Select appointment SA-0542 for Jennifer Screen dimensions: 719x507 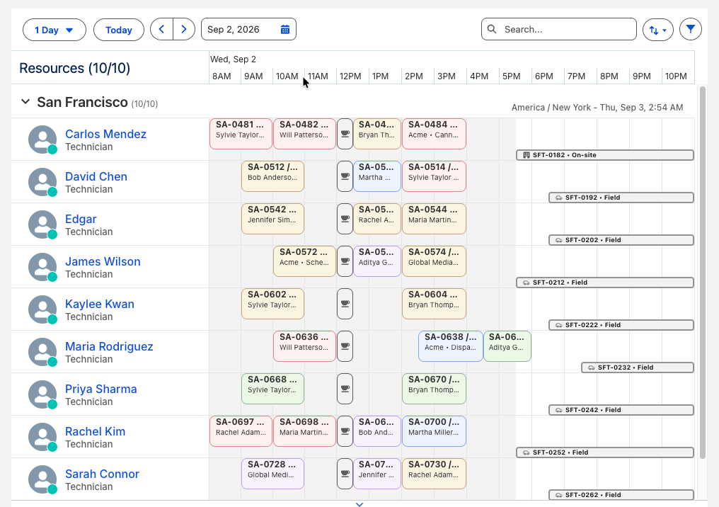[x=273, y=219]
